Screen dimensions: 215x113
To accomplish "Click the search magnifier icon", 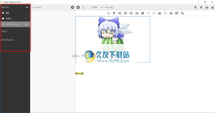I will 33,7.
